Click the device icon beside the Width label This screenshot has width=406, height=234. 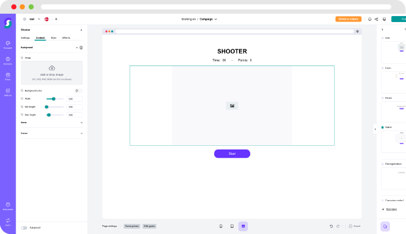pyautogui.click(x=22, y=98)
